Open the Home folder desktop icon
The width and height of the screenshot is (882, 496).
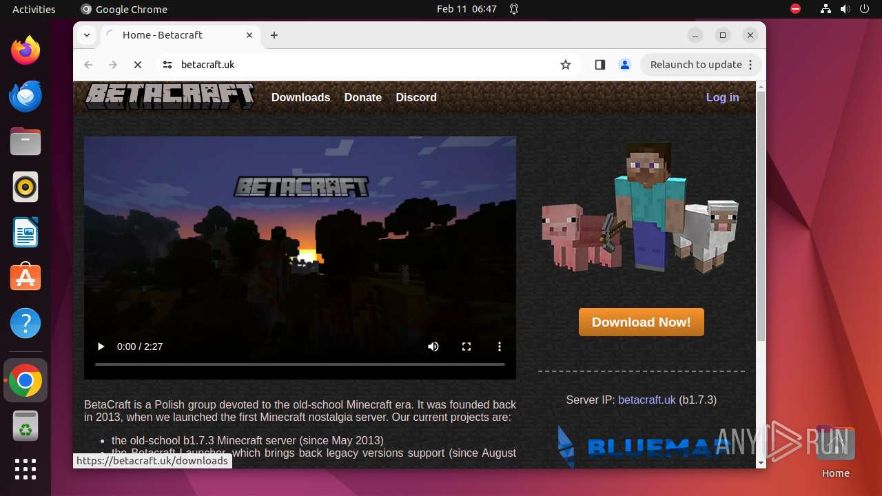point(835,451)
